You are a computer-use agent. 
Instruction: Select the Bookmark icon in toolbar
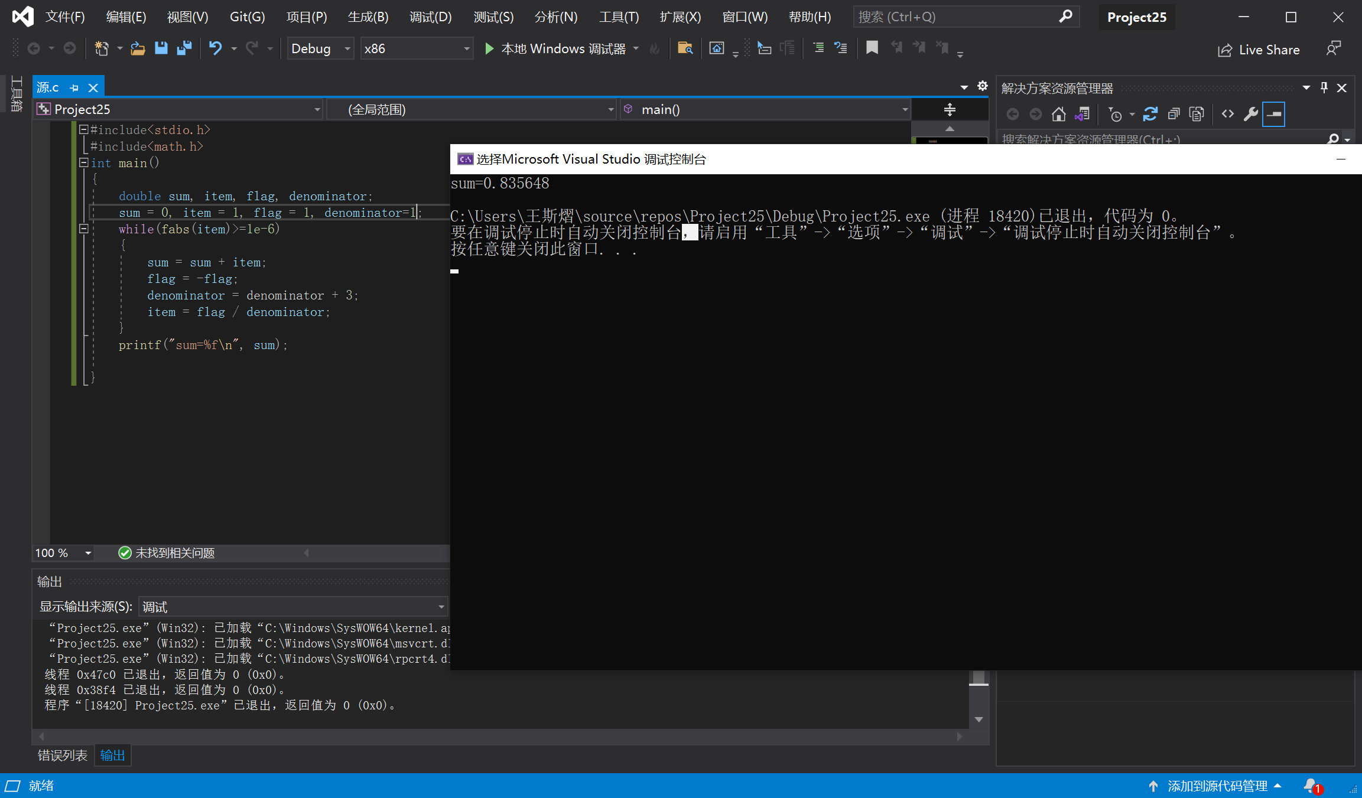click(870, 48)
